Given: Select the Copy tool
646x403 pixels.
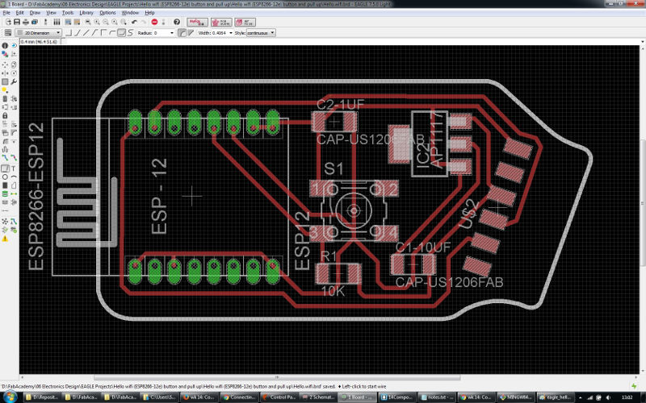Looking at the screenshot, I should click(x=14, y=64).
